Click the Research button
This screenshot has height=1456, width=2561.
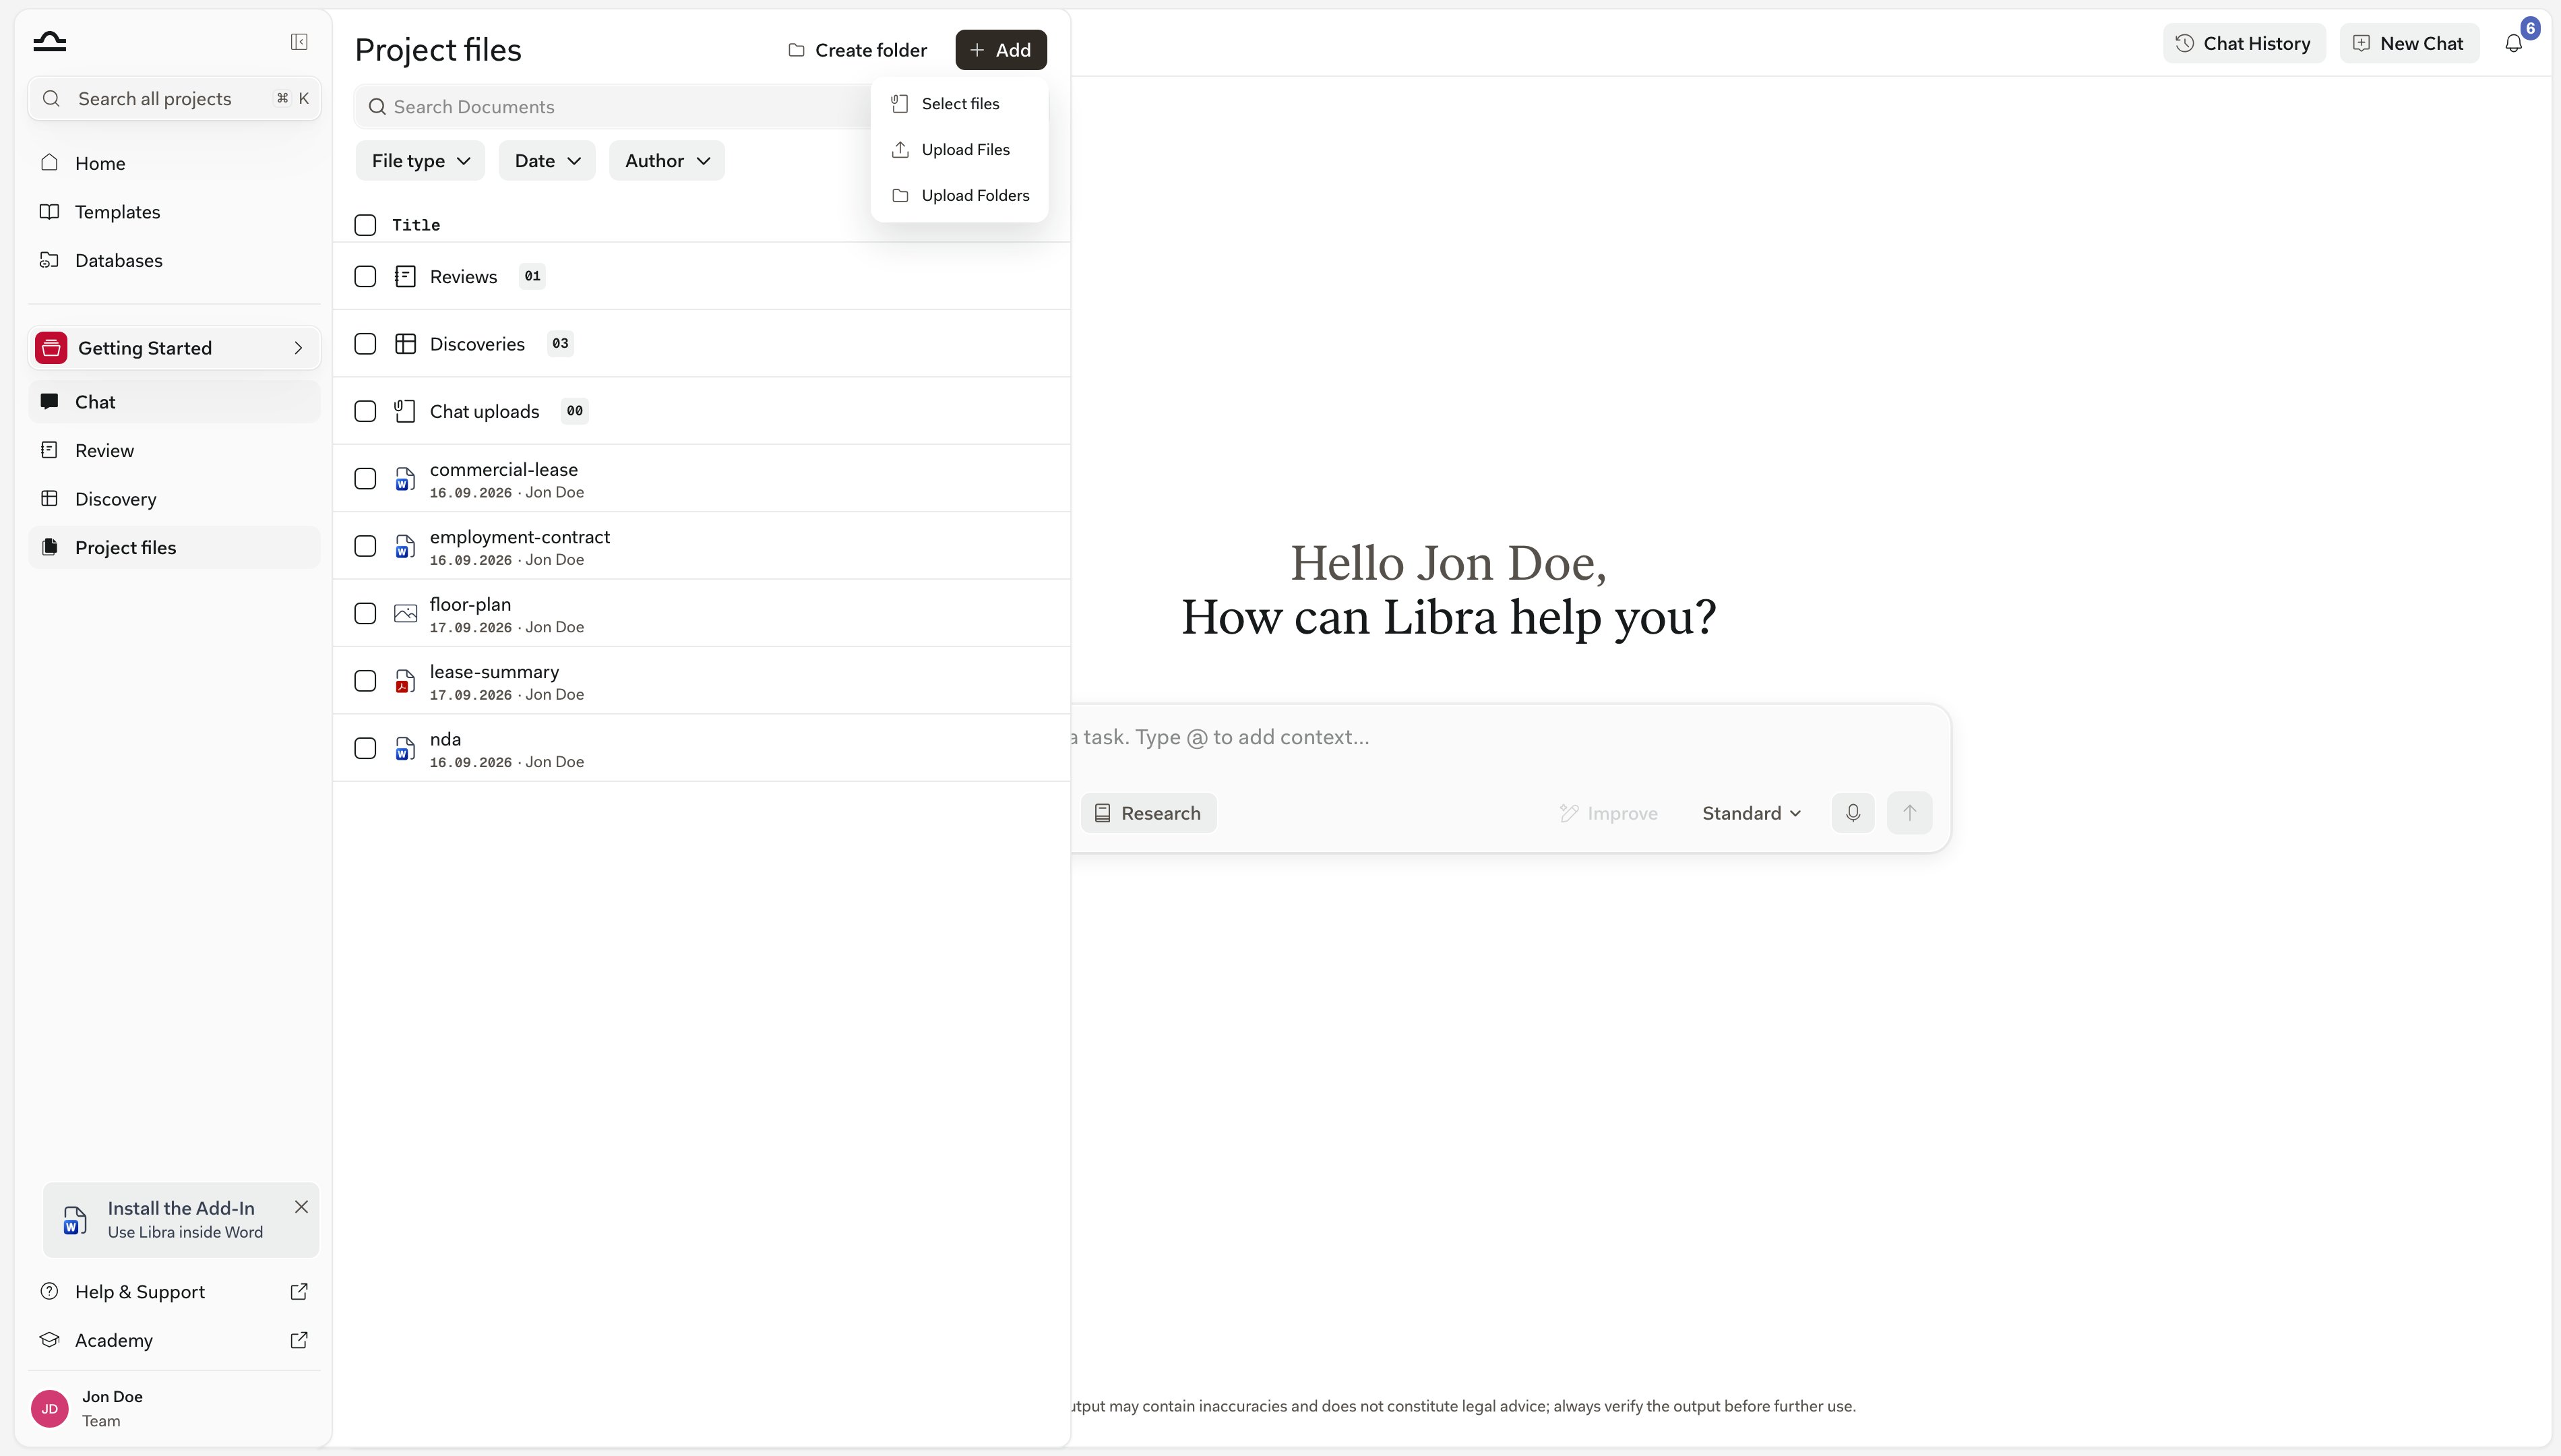1148,813
